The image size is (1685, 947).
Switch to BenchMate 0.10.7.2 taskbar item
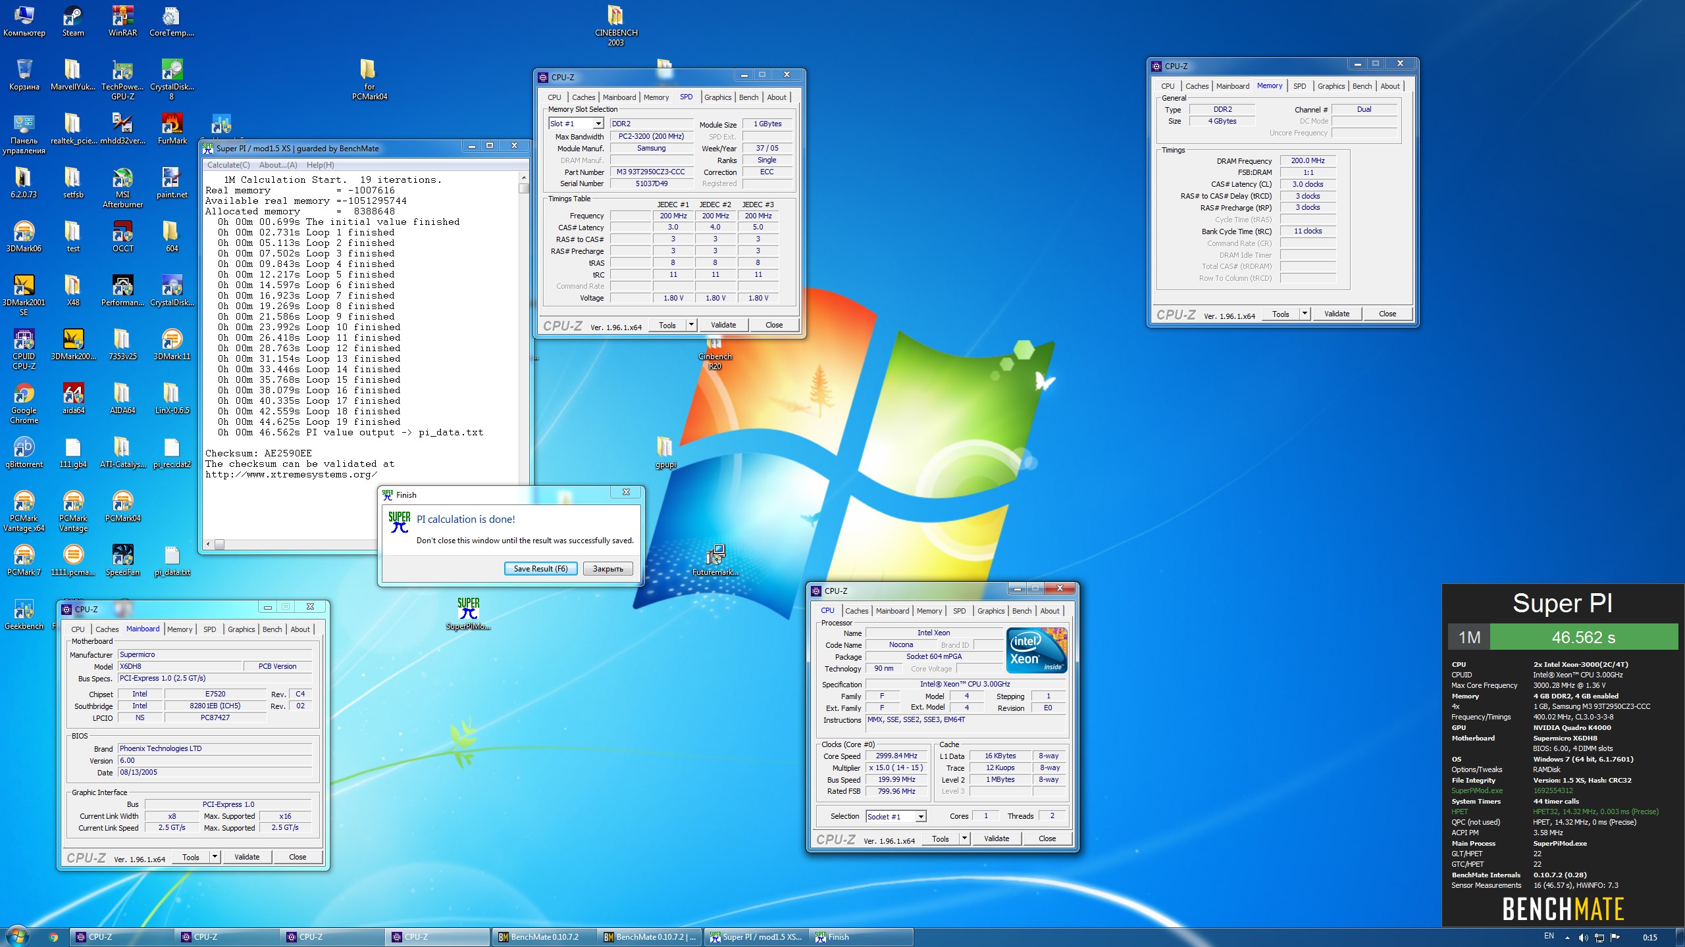pyautogui.click(x=544, y=937)
